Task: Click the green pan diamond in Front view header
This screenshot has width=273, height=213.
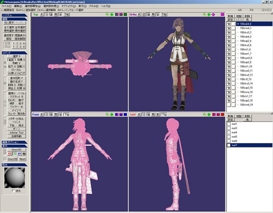Action: tap(112, 114)
